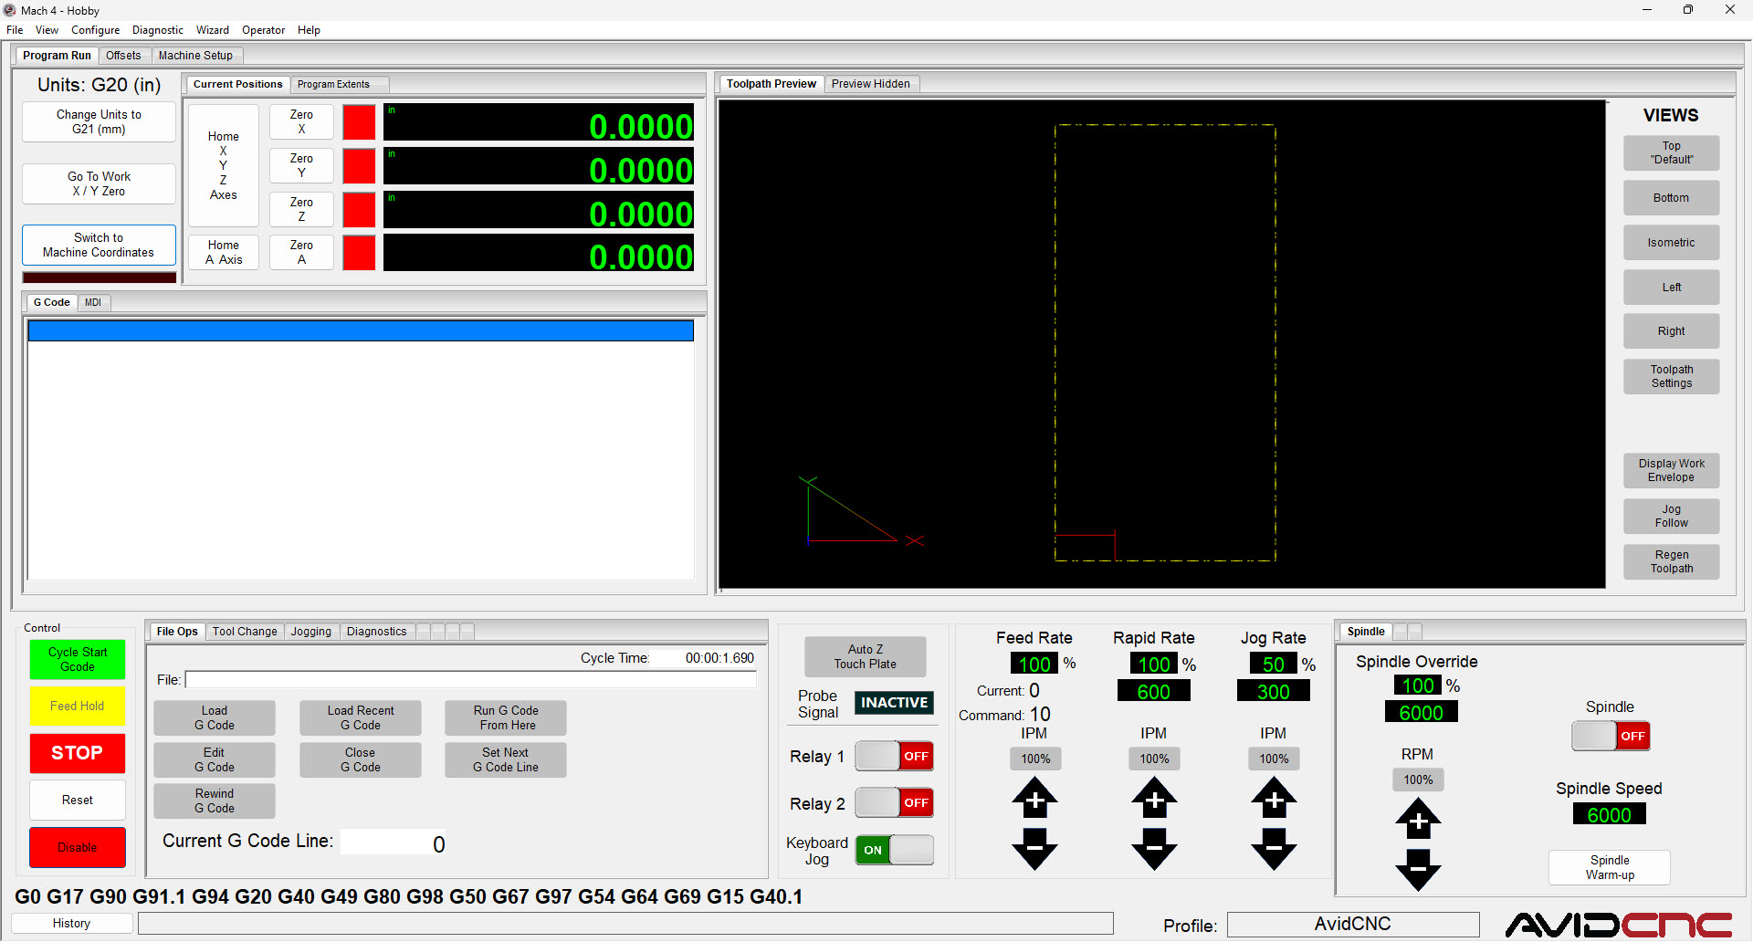The image size is (1753, 942).
Task: Select the Isometric view button
Action: click(1672, 243)
